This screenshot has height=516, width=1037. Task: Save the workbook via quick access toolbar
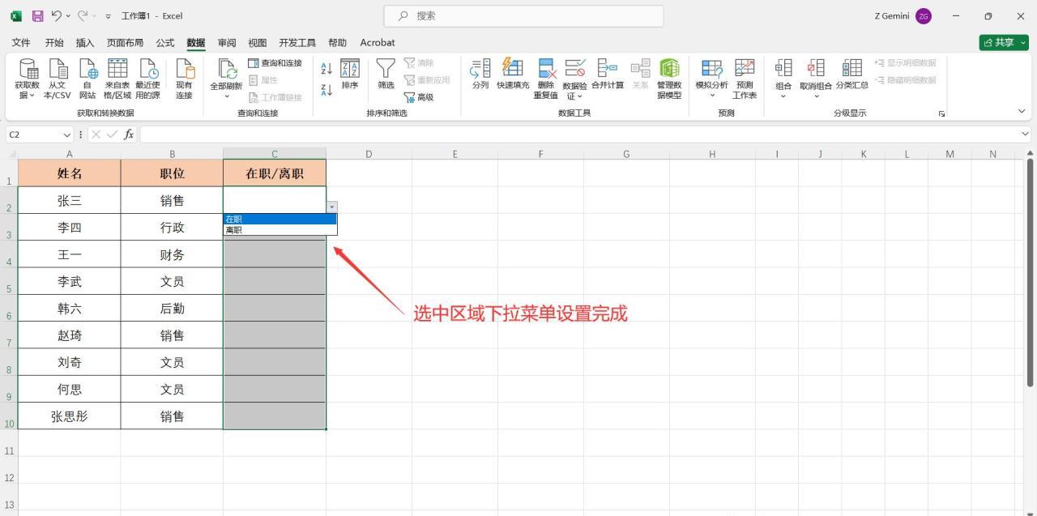37,15
